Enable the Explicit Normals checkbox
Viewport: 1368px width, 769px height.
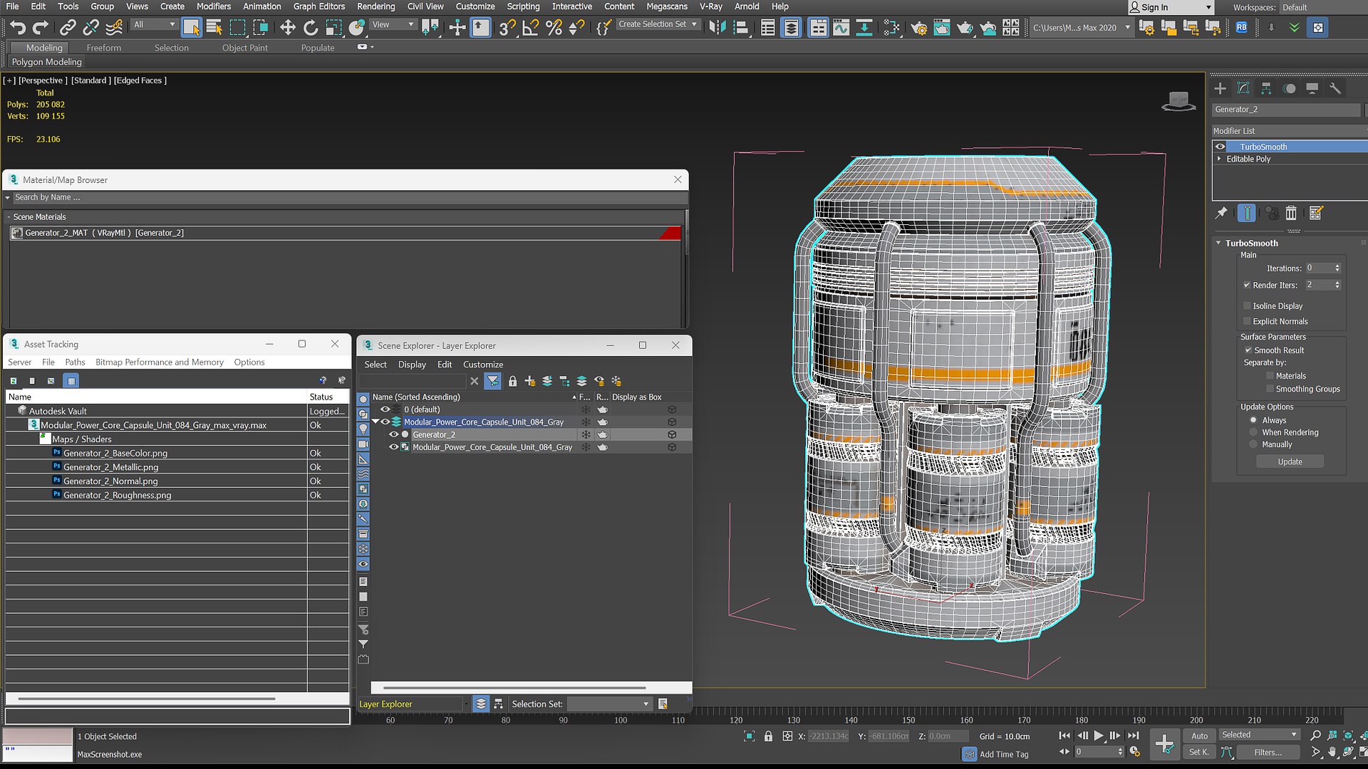1247,321
